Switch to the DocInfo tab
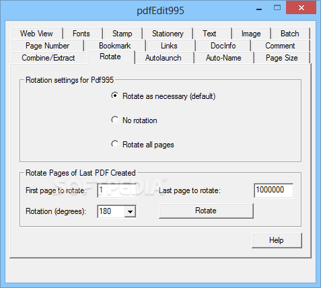321x288 pixels. tap(223, 46)
